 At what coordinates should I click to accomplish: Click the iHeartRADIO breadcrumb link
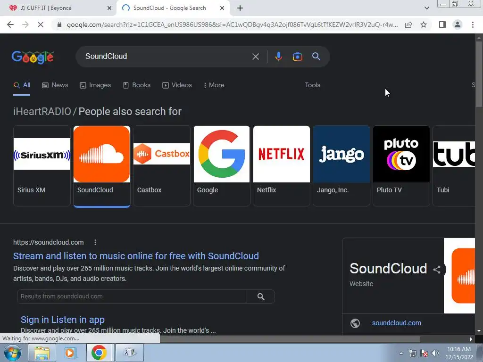coord(42,111)
